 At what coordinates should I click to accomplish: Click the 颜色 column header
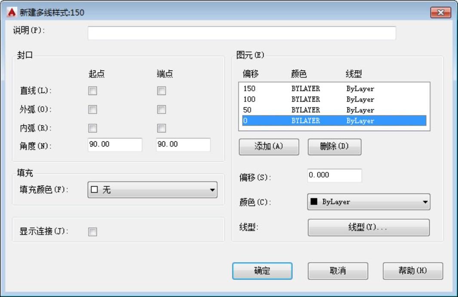299,74
